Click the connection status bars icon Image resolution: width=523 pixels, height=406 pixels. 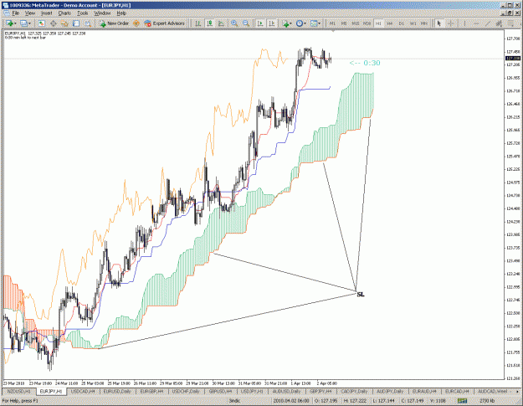[462, 401]
